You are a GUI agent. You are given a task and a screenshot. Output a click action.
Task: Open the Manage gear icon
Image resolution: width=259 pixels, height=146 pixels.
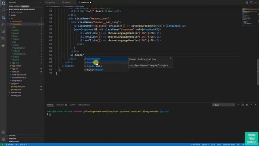point(3,139)
